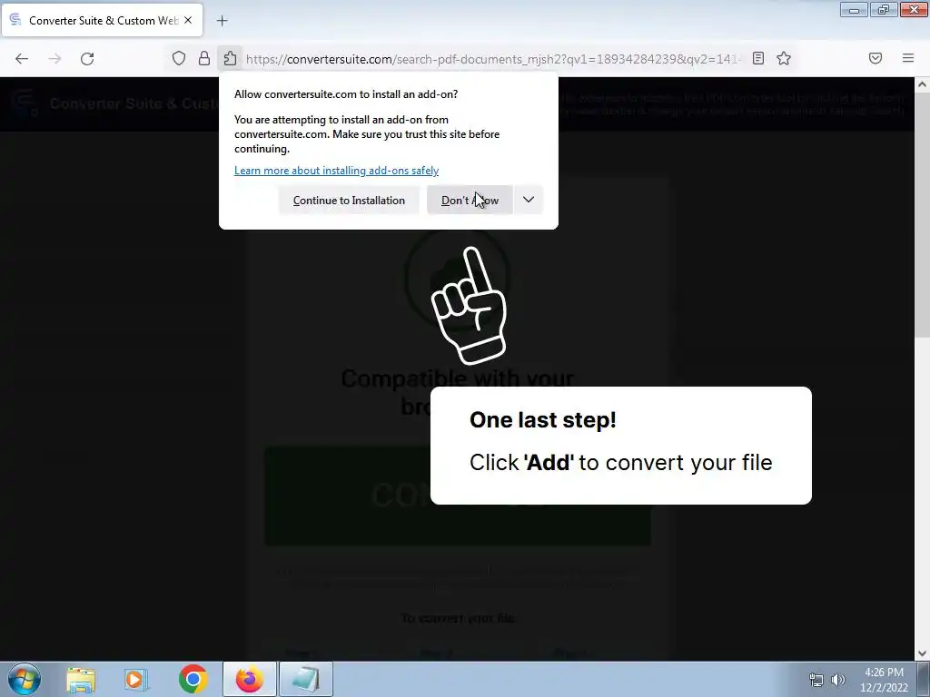Go back using the back arrow
This screenshot has height=697, width=930.
(22, 59)
